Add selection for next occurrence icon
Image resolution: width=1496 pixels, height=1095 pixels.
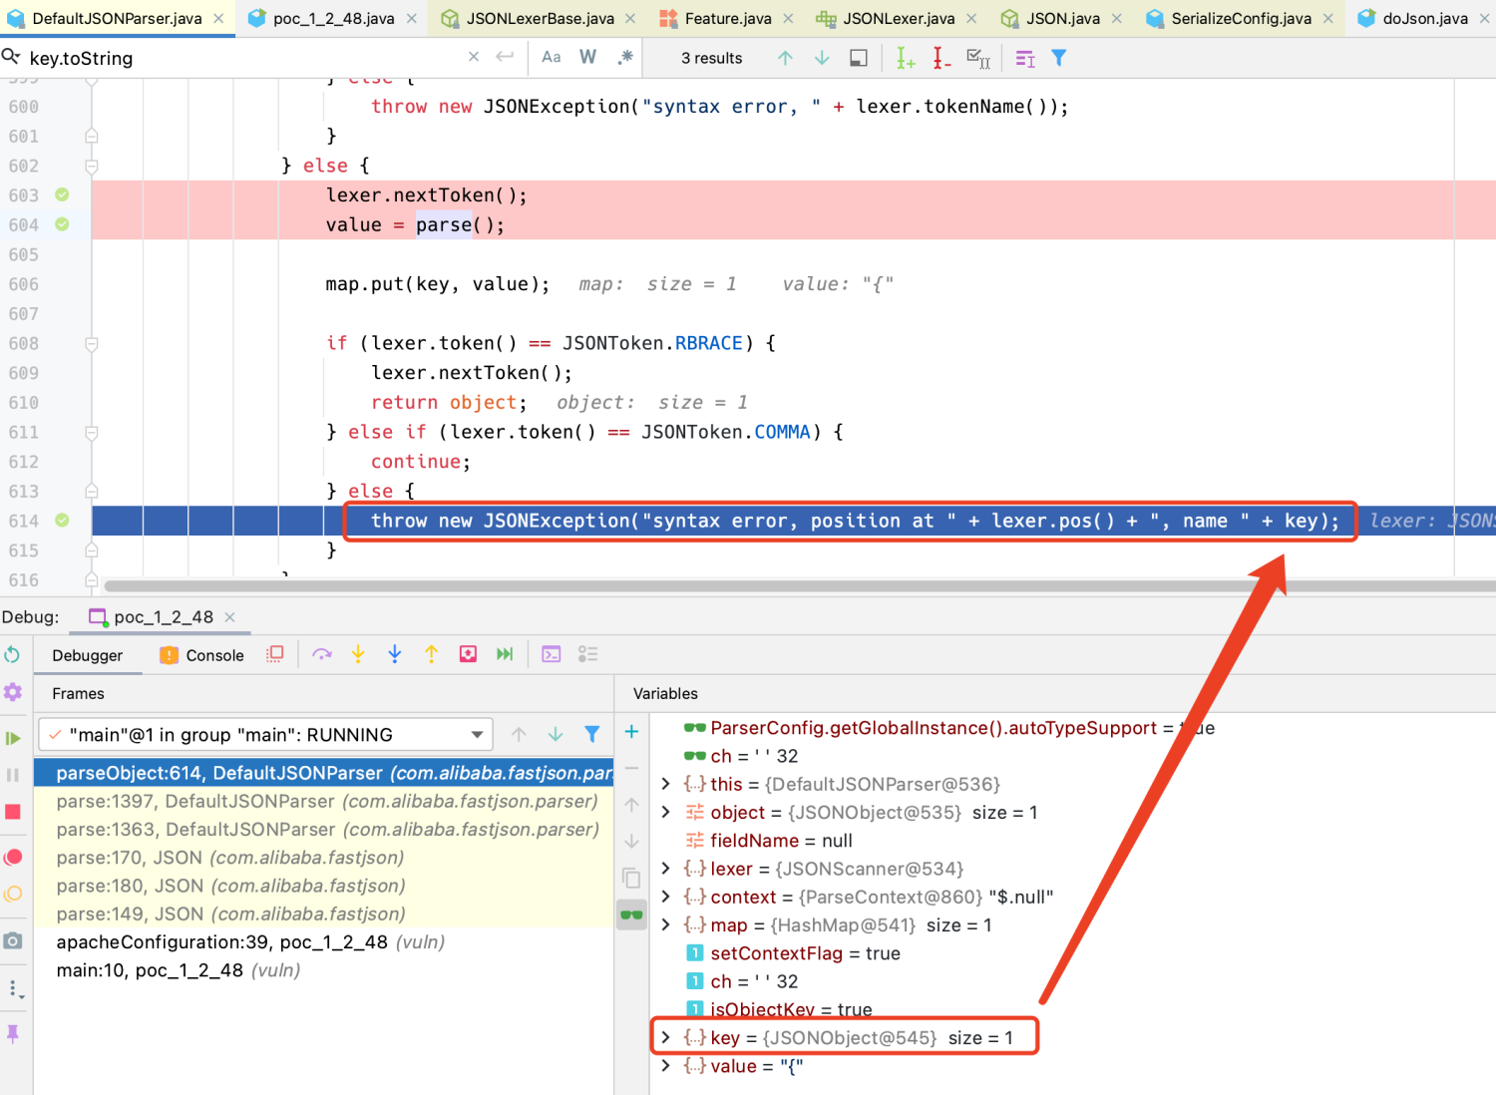coord(906,58)
